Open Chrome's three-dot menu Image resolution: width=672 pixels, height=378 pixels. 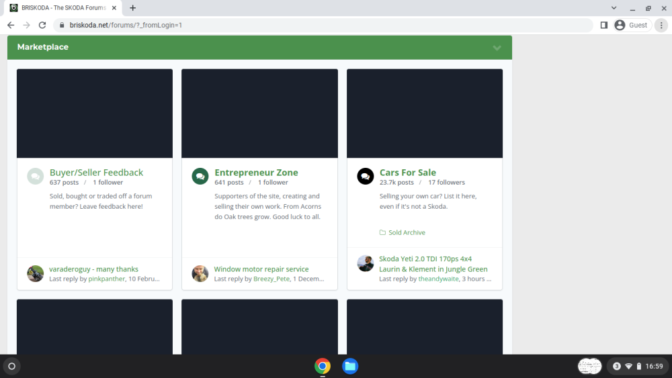661,26
